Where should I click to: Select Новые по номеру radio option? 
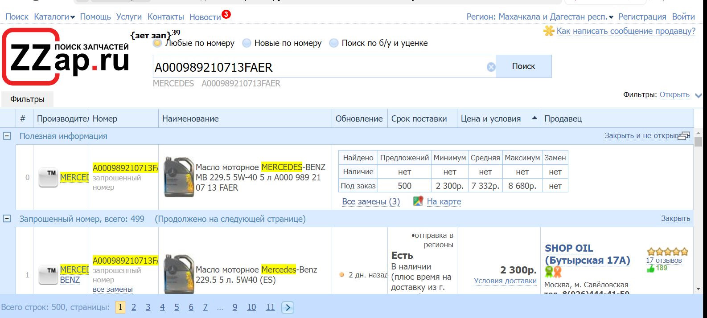tap(247, 43)
